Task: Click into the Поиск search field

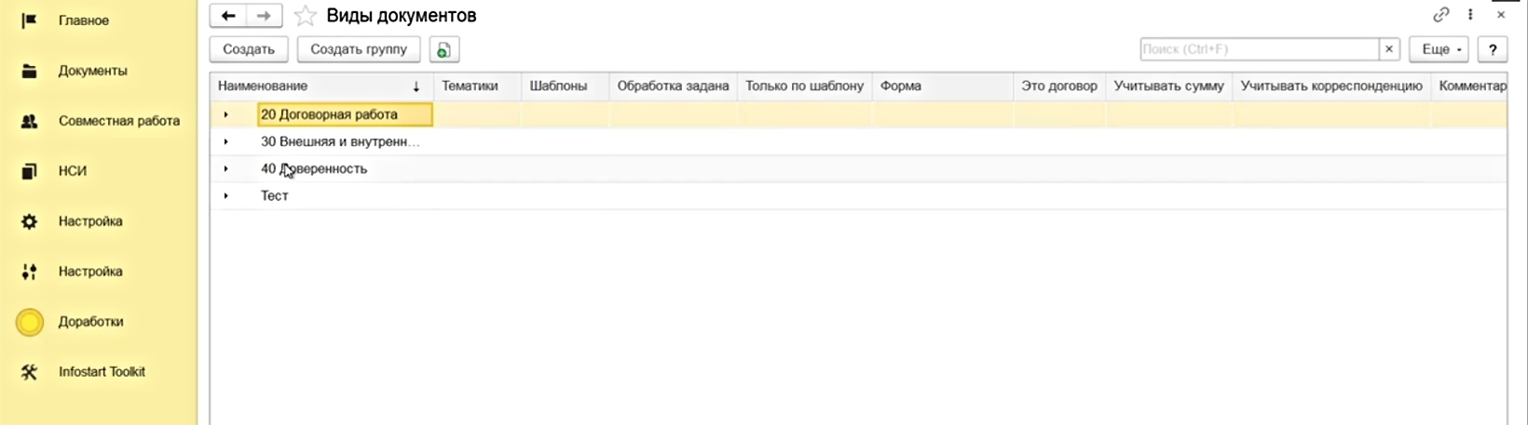Action: tap(1258, 49)
